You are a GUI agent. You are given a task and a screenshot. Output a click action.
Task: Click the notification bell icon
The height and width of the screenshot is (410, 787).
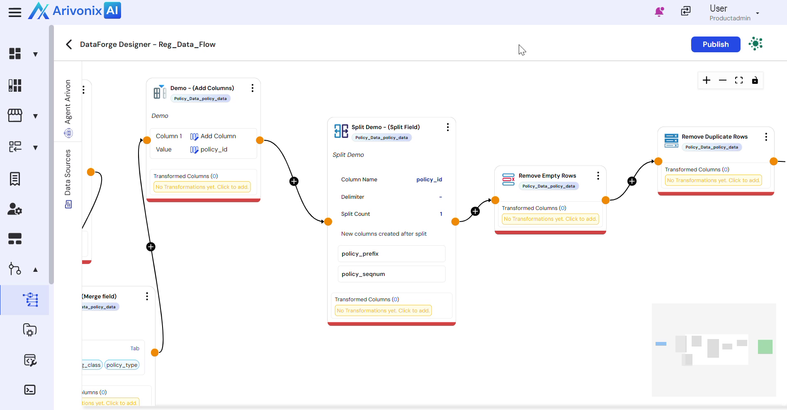(659, 12)
